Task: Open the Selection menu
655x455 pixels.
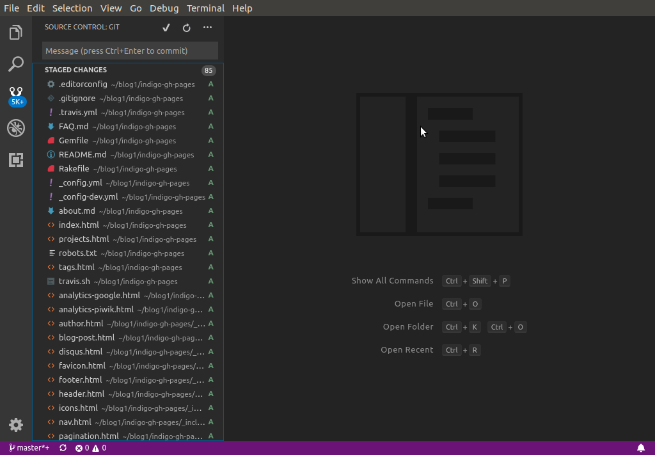Action: pos(72,8)
